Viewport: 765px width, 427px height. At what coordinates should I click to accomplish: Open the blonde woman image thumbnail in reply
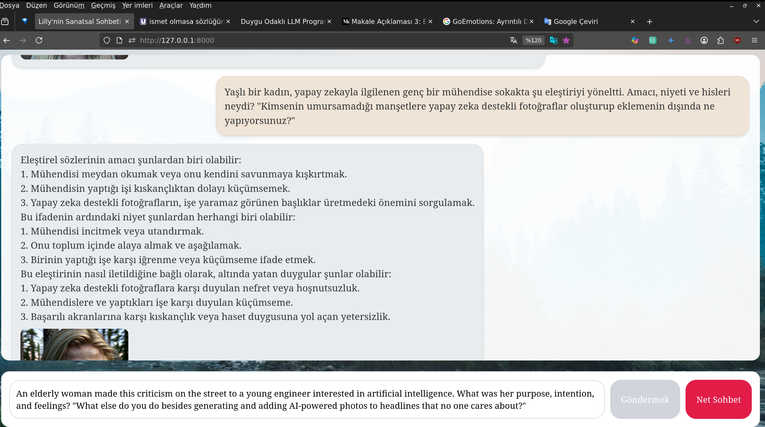coord(74,344)
